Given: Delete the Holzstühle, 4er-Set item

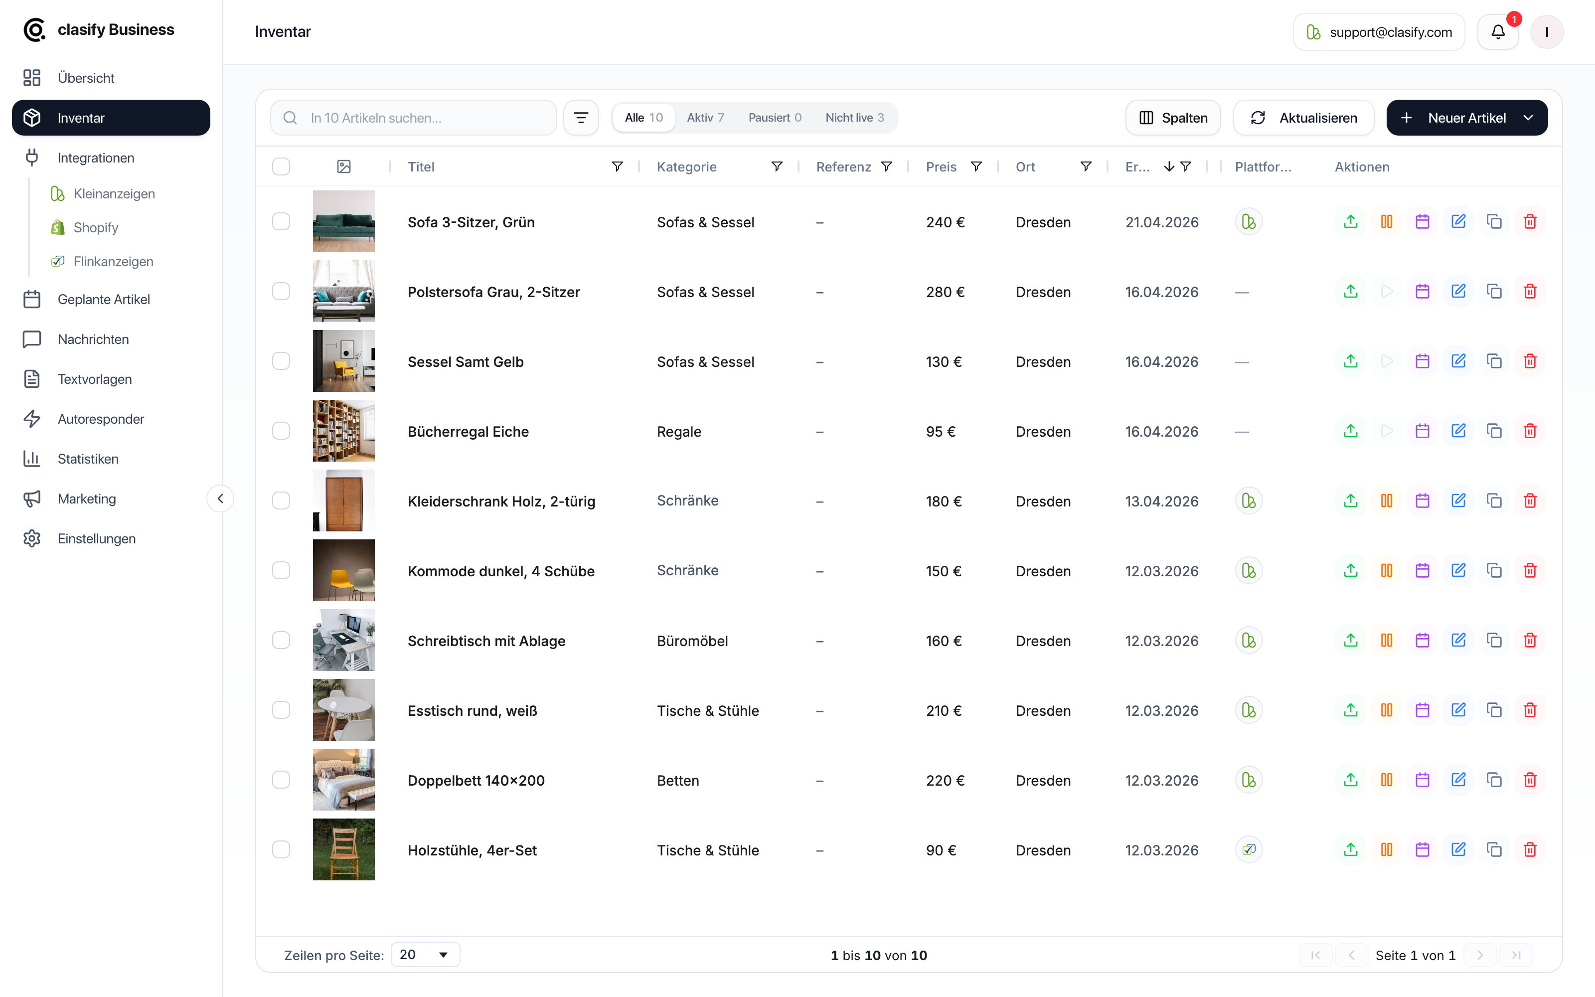Looking at the screenshot, I should 1530,850.
